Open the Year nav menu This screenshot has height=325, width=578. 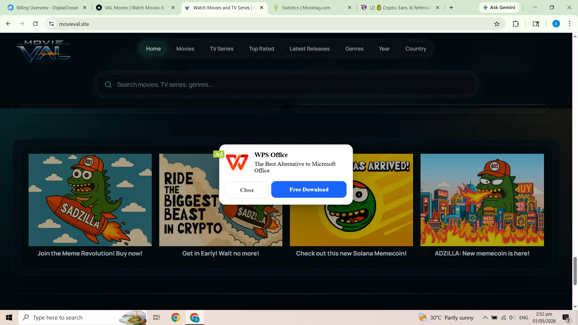pyautogui.click(x=384, y=49)
